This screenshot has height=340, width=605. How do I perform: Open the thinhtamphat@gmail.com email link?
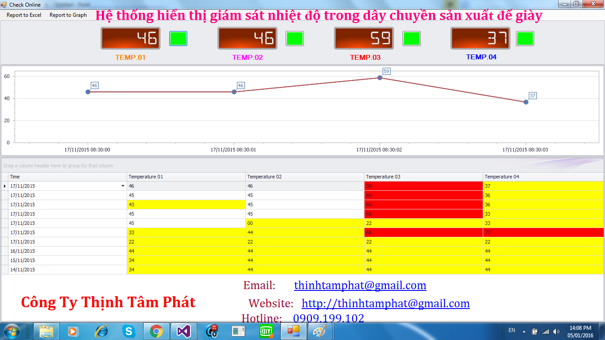point(360,286)
